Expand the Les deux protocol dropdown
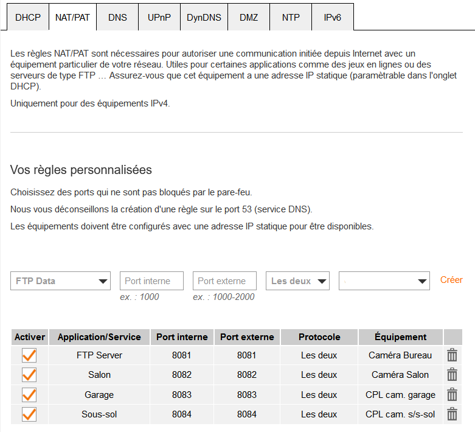This screenshot has height=432, width=475. (x=297, y=281)
